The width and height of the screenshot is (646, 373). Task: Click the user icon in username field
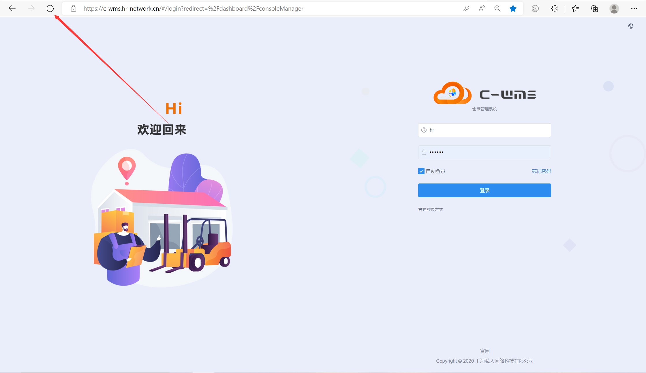424,130
